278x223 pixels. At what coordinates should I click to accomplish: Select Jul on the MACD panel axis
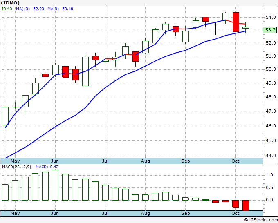click(105, 214)
